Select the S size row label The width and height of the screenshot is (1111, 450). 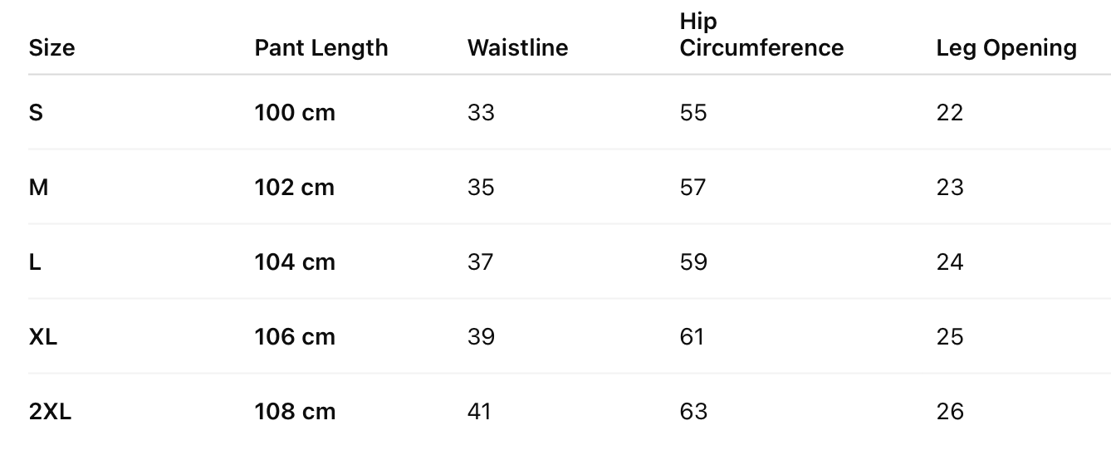tap(36, 112)
